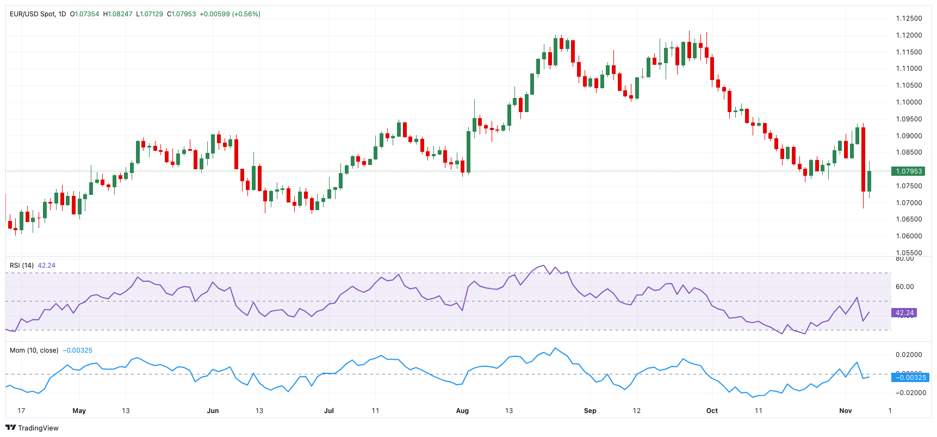Screen dimensions: 937x437
Task: Click the 1.10000 level on the price axis
Action: (909, 102)
